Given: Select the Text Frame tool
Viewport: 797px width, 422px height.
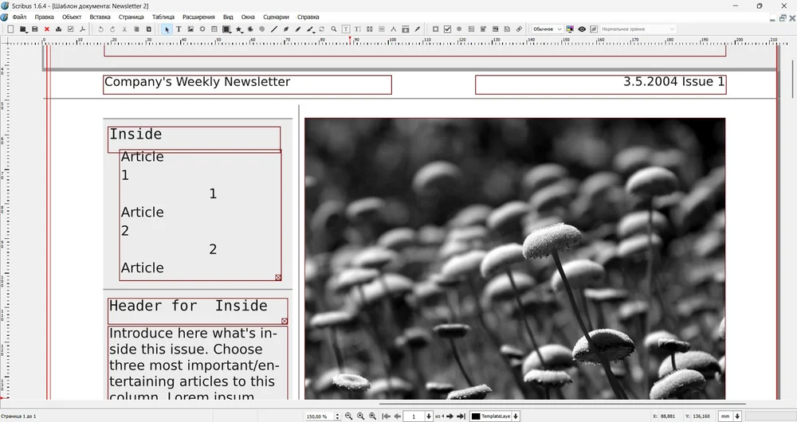Looking at the screenshot, I should point(179,29).
